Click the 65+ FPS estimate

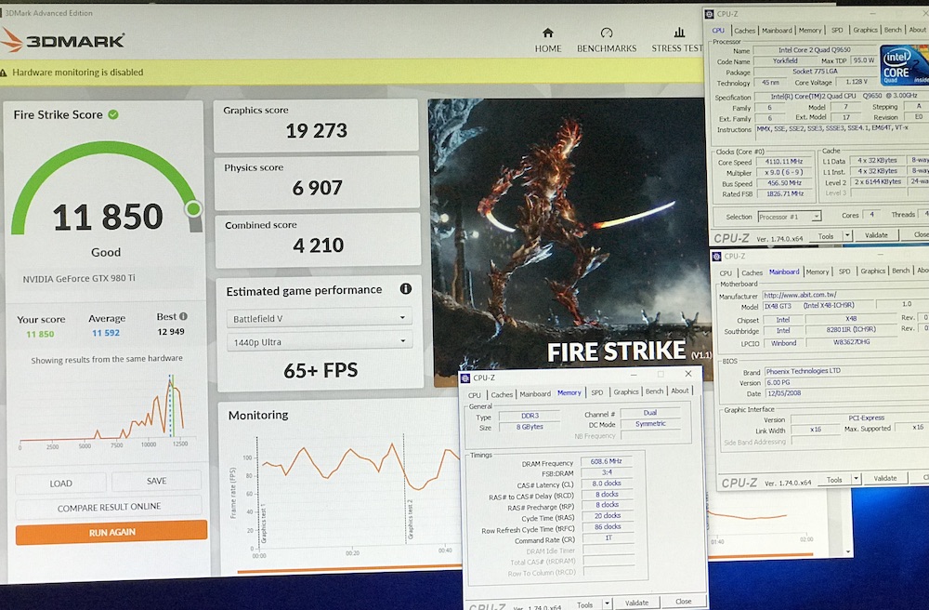pos(321,370)
